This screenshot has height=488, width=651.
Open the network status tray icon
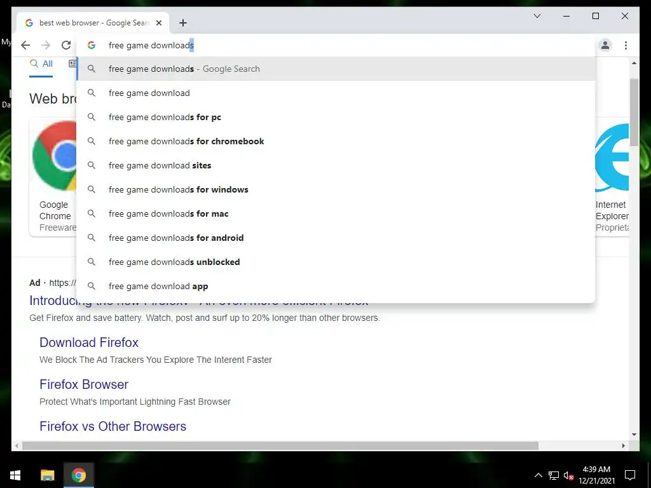coord(554,475)
